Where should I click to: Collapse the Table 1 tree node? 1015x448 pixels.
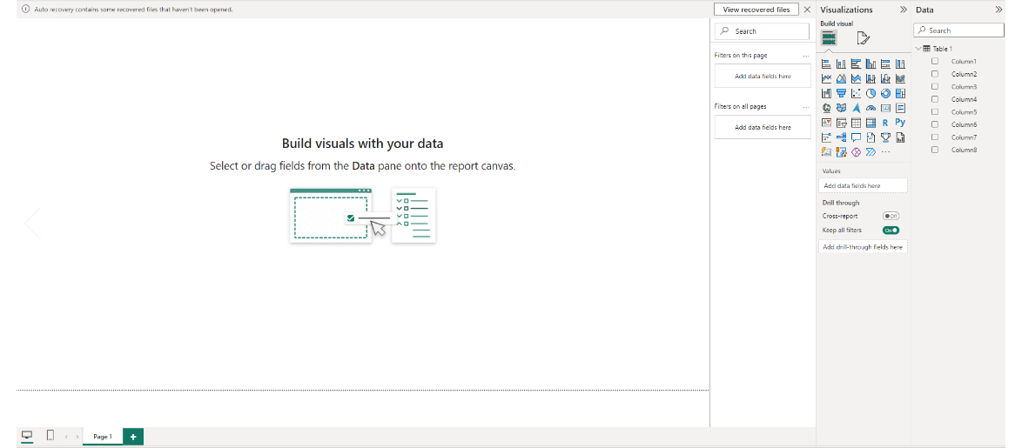[x=918, y=49]
